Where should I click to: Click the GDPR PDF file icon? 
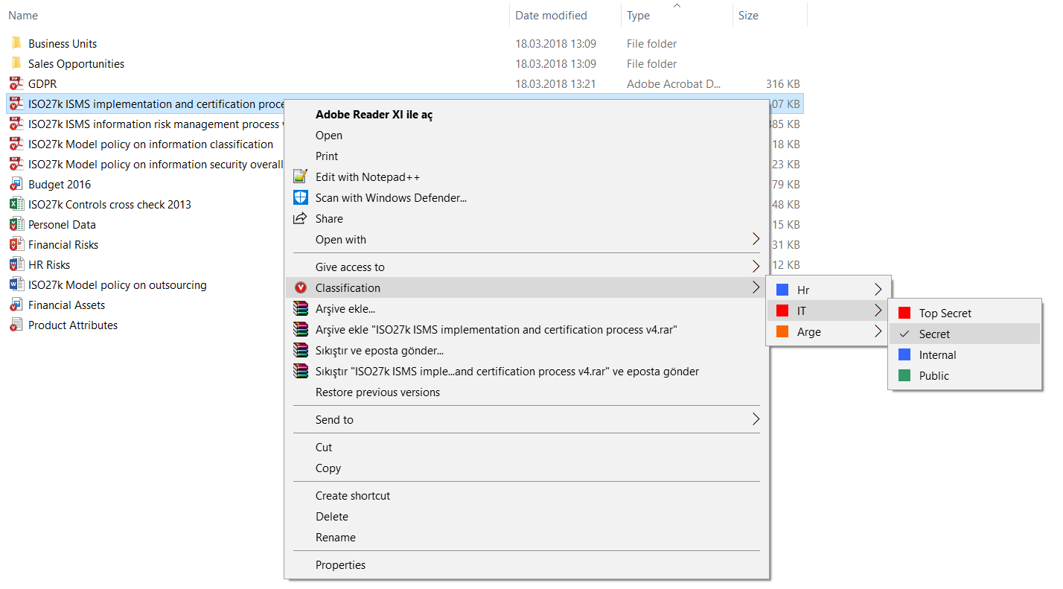(x=16, y=83)
